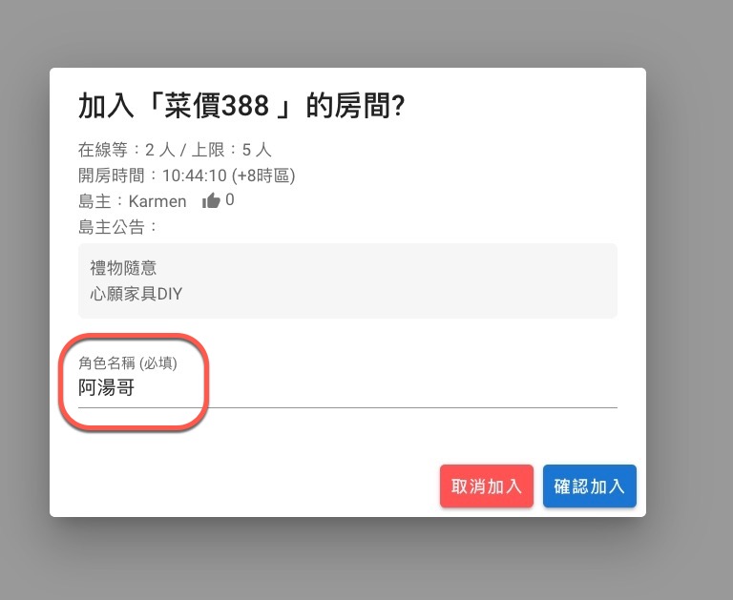
Task: Click the 島主公告 label
Action: pyautogui.click(x=117, y=227)
